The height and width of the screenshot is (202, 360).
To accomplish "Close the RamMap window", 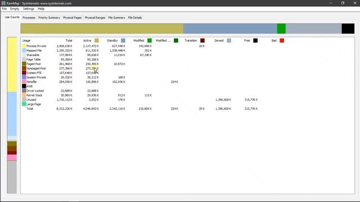I will [x=355, y=3].
